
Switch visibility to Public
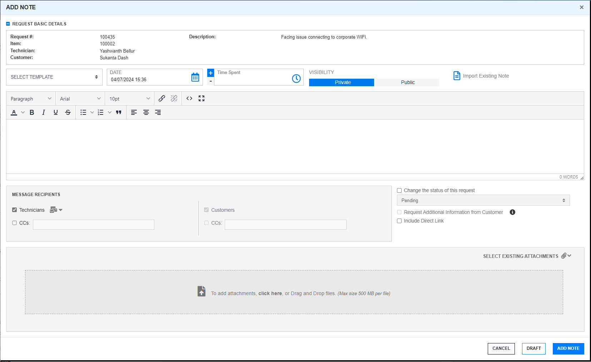click(407, 82)
